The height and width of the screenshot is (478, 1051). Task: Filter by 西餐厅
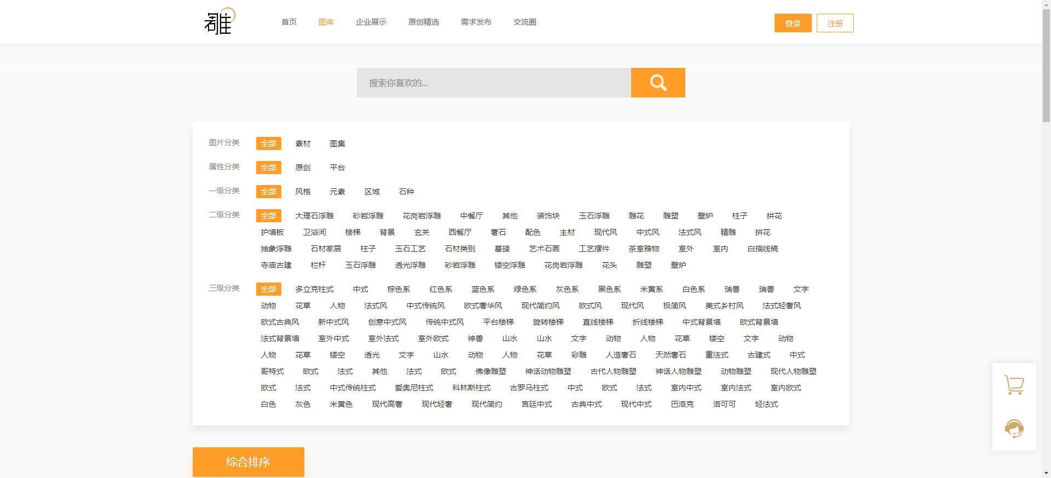click(x=460, y=232)
